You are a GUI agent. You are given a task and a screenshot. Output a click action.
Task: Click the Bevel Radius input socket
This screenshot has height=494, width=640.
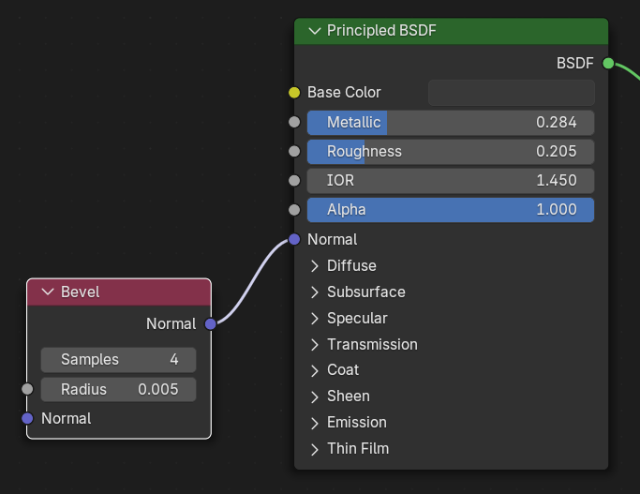27,389
